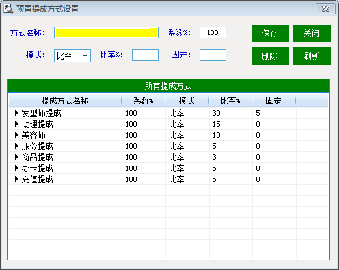Sort by 提成方式名称 column header
This screenshot has width=339, height=270.
(65, 101)
